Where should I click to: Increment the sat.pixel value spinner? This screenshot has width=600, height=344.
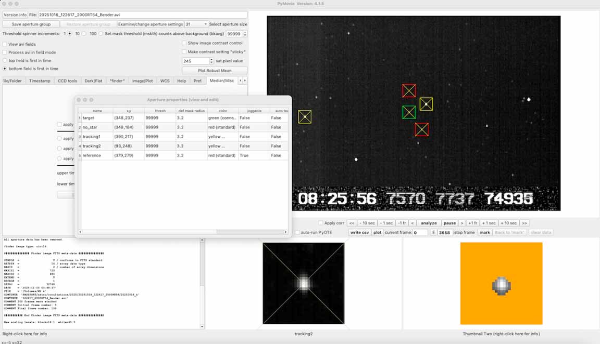(211, 59)
